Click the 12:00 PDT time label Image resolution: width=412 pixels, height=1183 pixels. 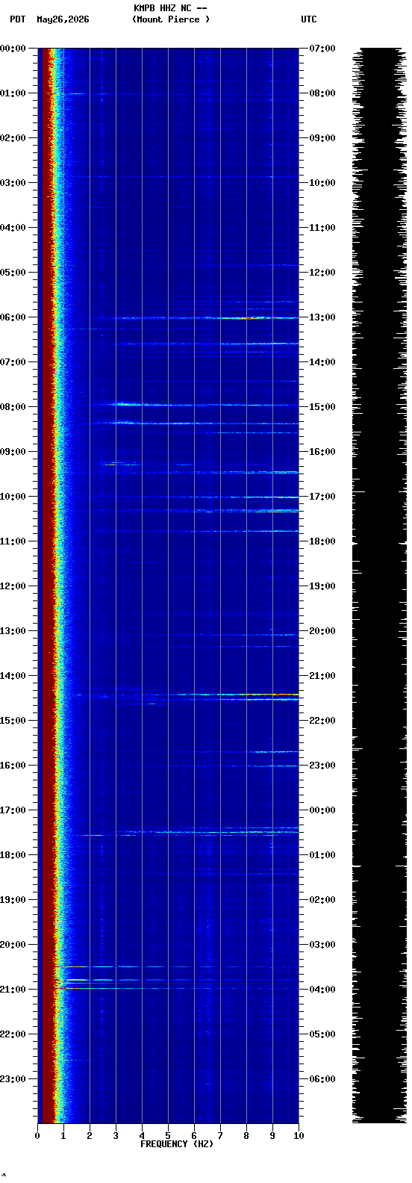click(13, 586)
